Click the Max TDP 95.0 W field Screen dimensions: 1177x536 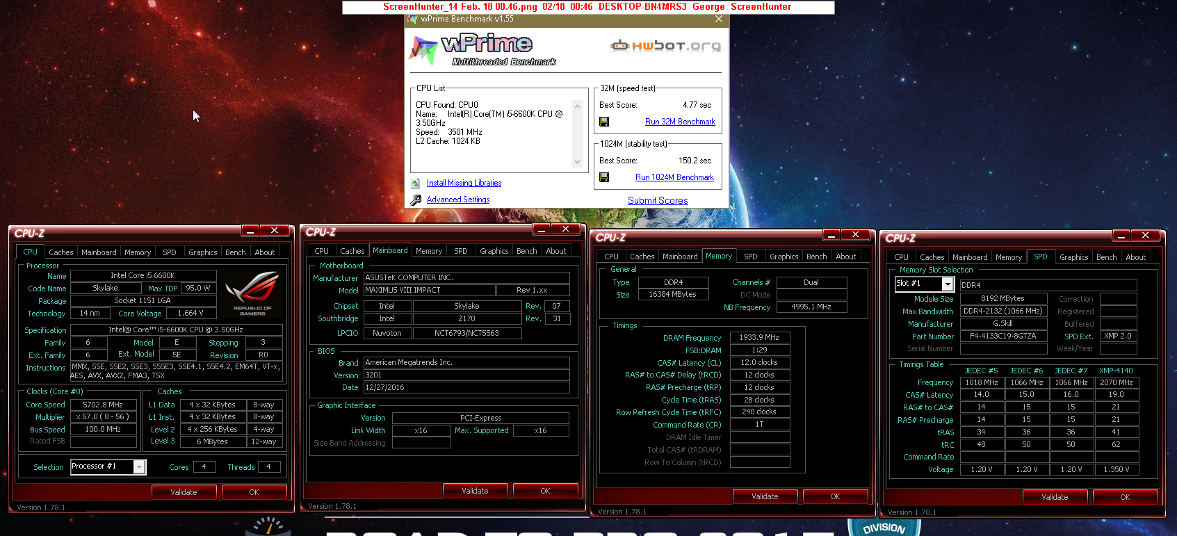[x=198, y=288]
